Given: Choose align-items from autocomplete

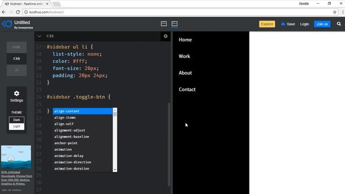Looking at the screenshot, I should (x=82, y=117).
